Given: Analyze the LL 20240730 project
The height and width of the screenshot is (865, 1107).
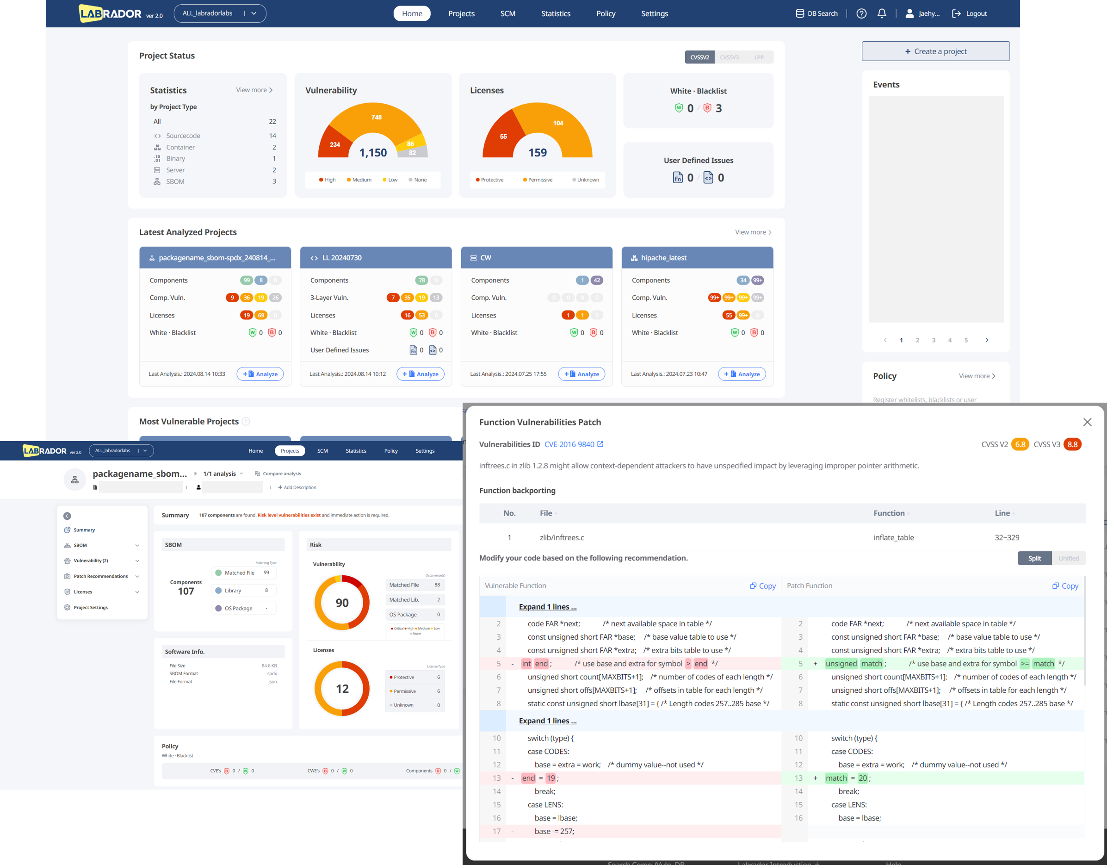Looking at the screenshot, I should pos(420,374).
